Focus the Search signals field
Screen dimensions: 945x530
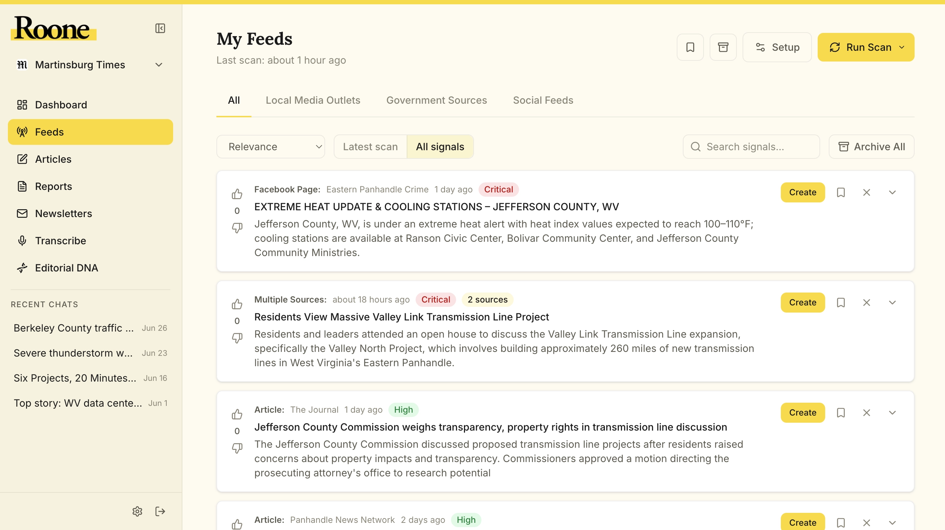pyautogui.click(x=751, y=147)
